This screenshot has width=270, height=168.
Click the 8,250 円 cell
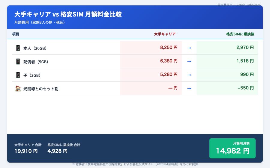click(x=151, y=48)
